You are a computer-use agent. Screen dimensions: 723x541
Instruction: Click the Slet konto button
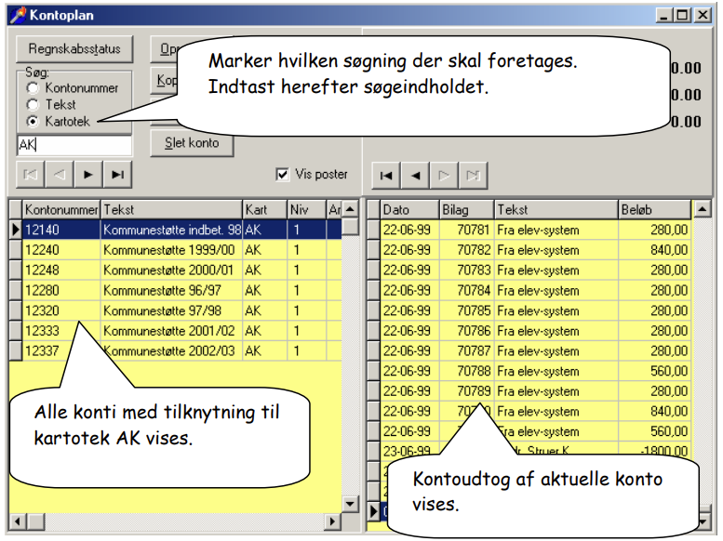pyautogui.click(x=192, y=143)
